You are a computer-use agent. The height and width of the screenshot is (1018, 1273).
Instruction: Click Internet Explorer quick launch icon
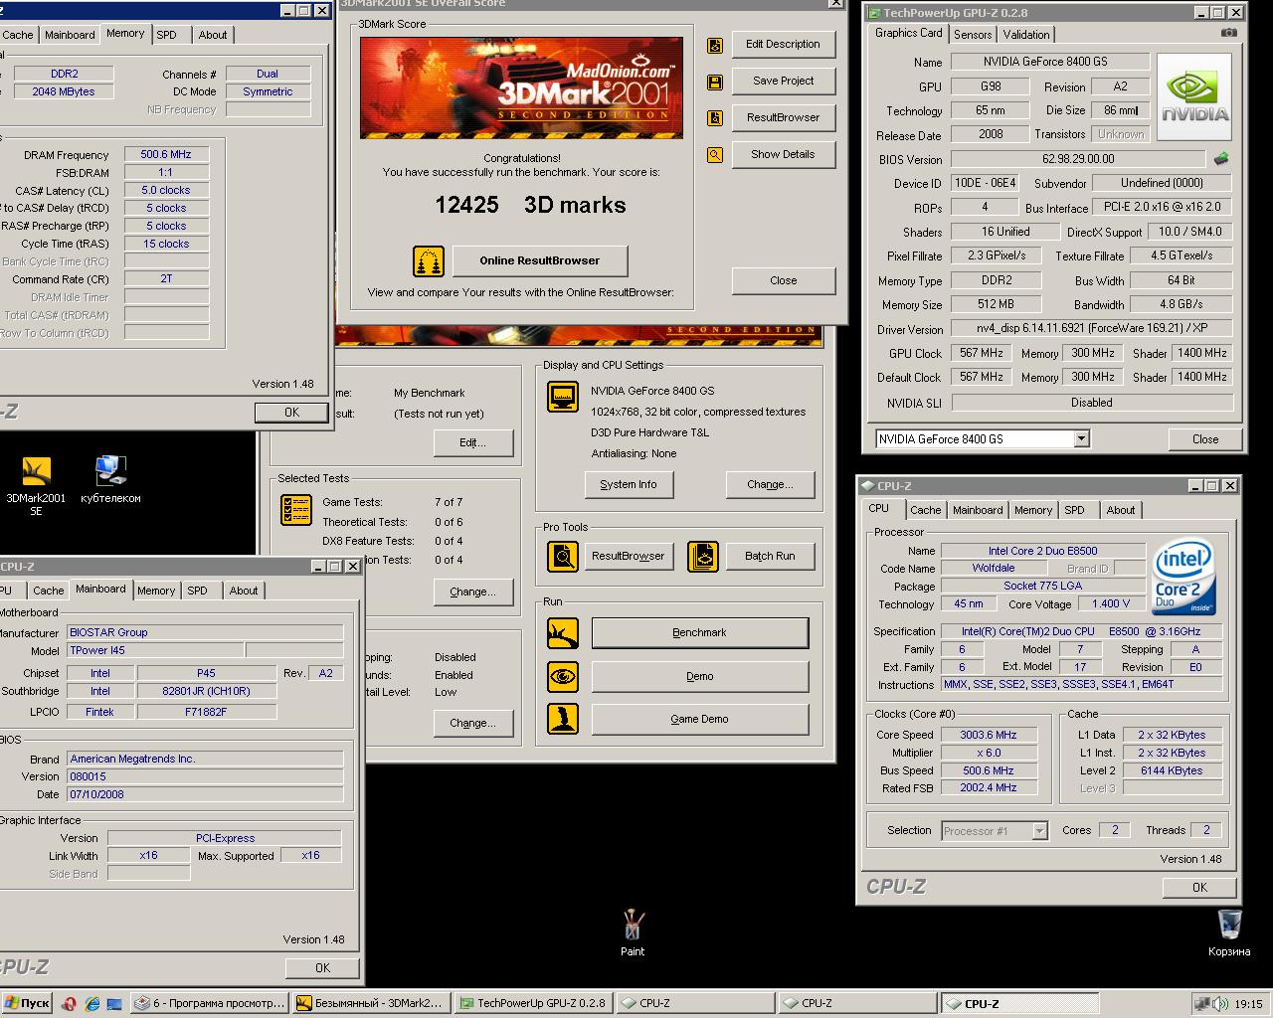[91, 1003]
